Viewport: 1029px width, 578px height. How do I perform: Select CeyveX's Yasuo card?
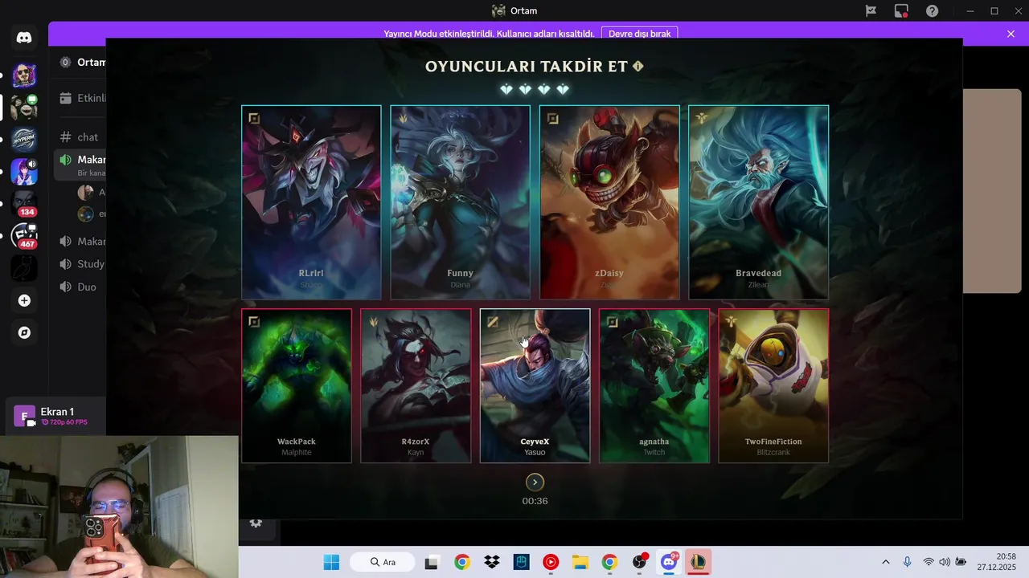[x=535, y=385]
